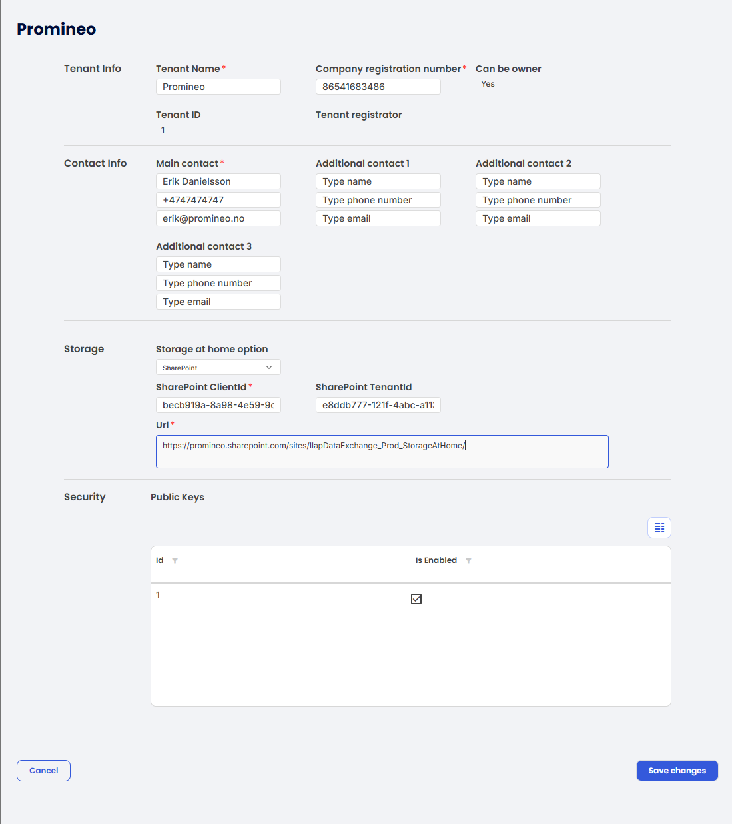Click Additional contact 1 phone number field
Viewport: 732px width, 824px height.
coord(378,200)
